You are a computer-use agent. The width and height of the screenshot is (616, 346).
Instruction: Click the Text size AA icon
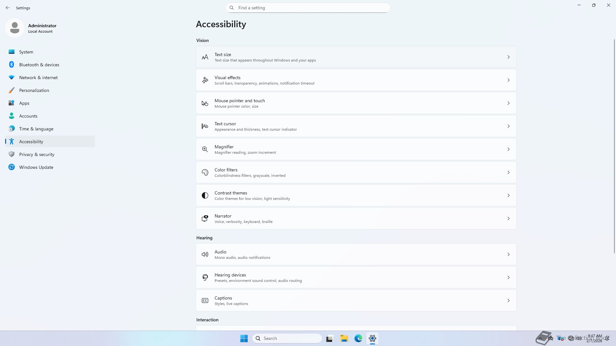click(205, 57)
